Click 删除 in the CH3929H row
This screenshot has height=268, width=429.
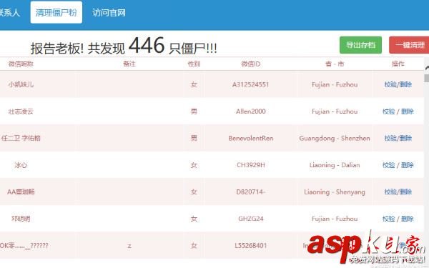(408, 165)
